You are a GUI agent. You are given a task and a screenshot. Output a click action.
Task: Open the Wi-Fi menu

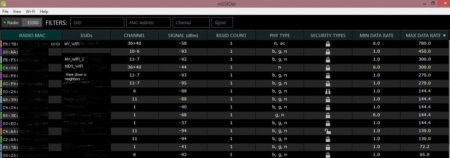point(30,11)
